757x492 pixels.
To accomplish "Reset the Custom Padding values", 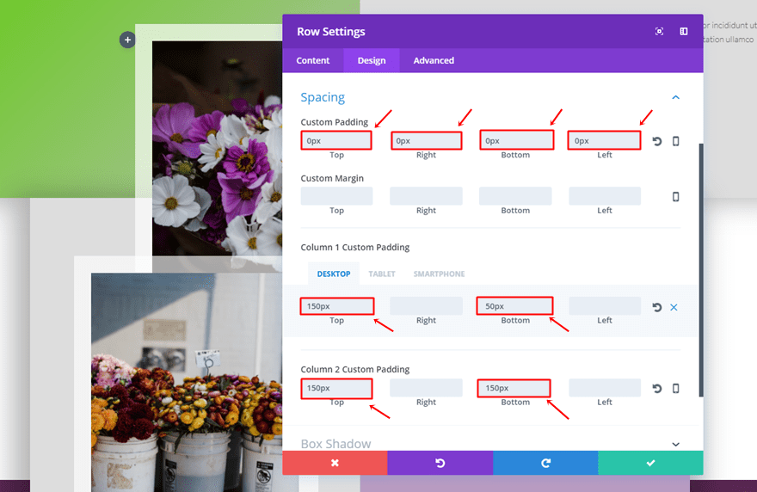I will click(657, 141).
